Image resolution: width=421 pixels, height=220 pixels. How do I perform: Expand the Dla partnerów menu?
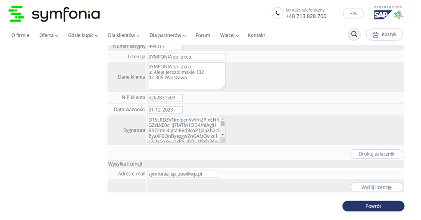point(168,35)
